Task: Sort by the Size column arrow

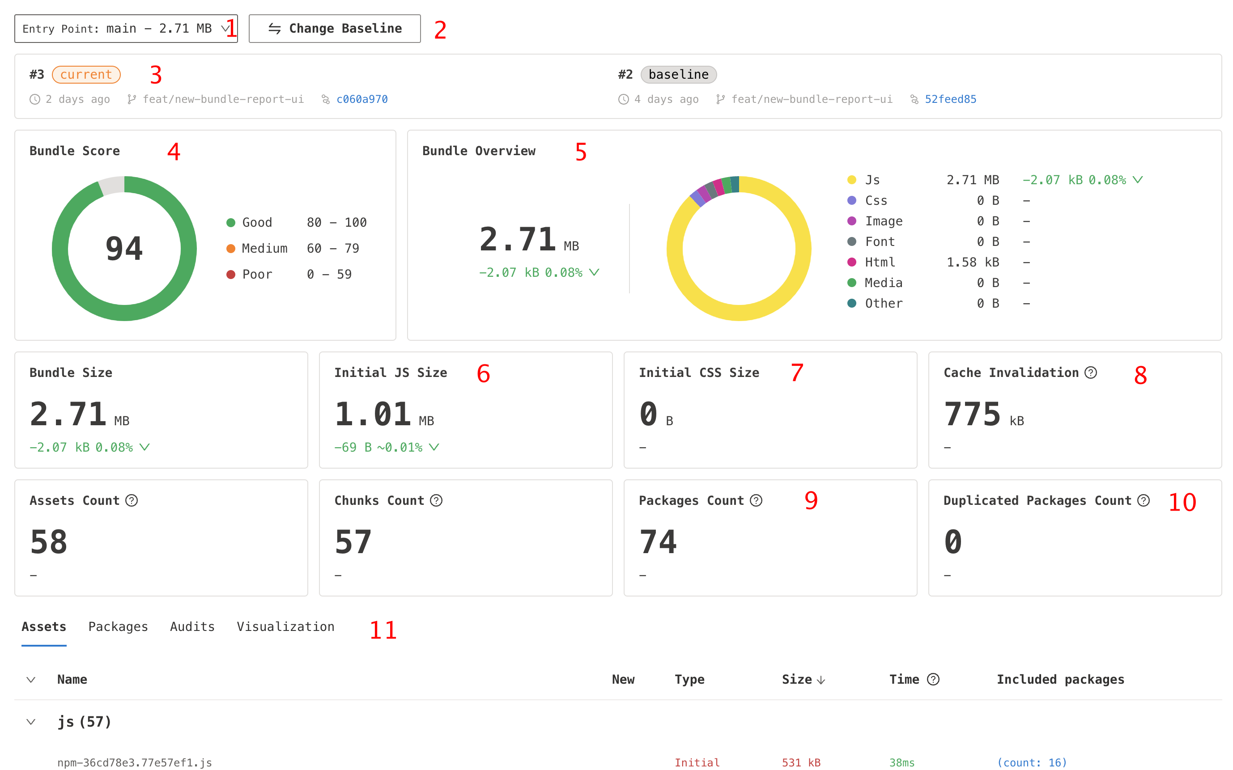Action: pyautogui.click(x=821, y=680)
